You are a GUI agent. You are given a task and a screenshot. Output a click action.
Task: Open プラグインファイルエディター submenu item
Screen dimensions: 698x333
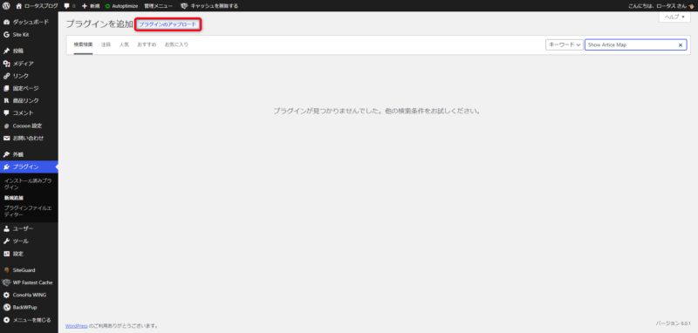point(28,211)
